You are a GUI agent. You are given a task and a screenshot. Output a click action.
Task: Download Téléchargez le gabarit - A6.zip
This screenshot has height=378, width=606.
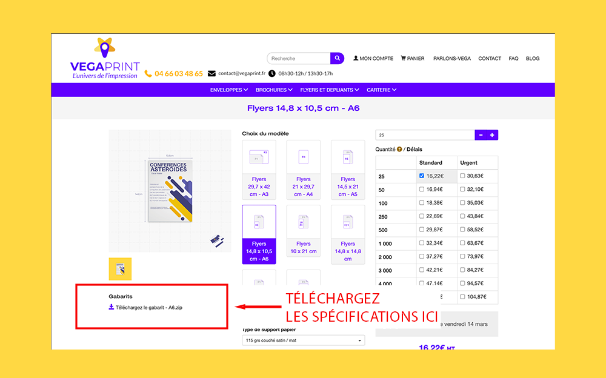(x=149, y=308)
